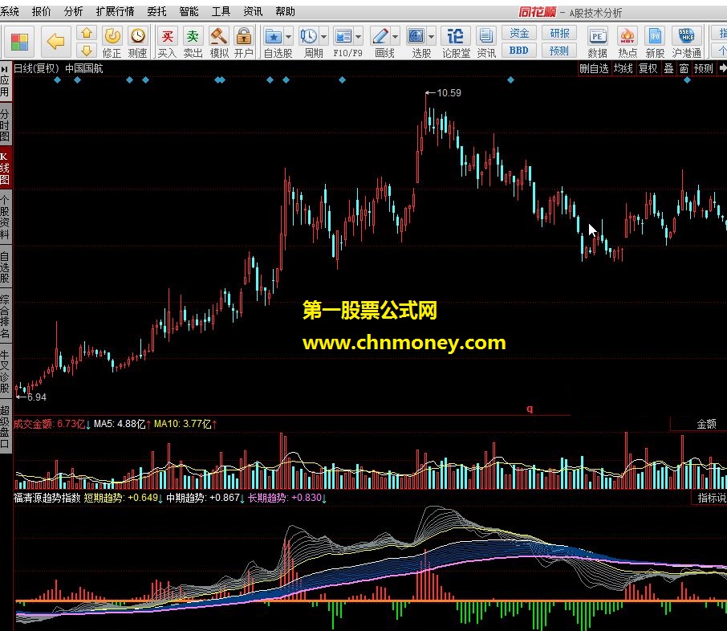Toggle the 窗 window option

click(684, 68)
